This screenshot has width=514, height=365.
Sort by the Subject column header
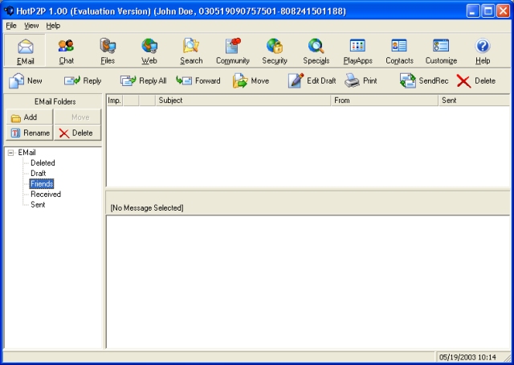243,100
